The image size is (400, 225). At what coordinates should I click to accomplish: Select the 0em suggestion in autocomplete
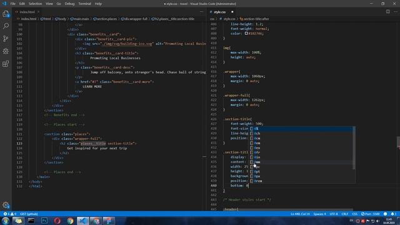tap(301, 143)
